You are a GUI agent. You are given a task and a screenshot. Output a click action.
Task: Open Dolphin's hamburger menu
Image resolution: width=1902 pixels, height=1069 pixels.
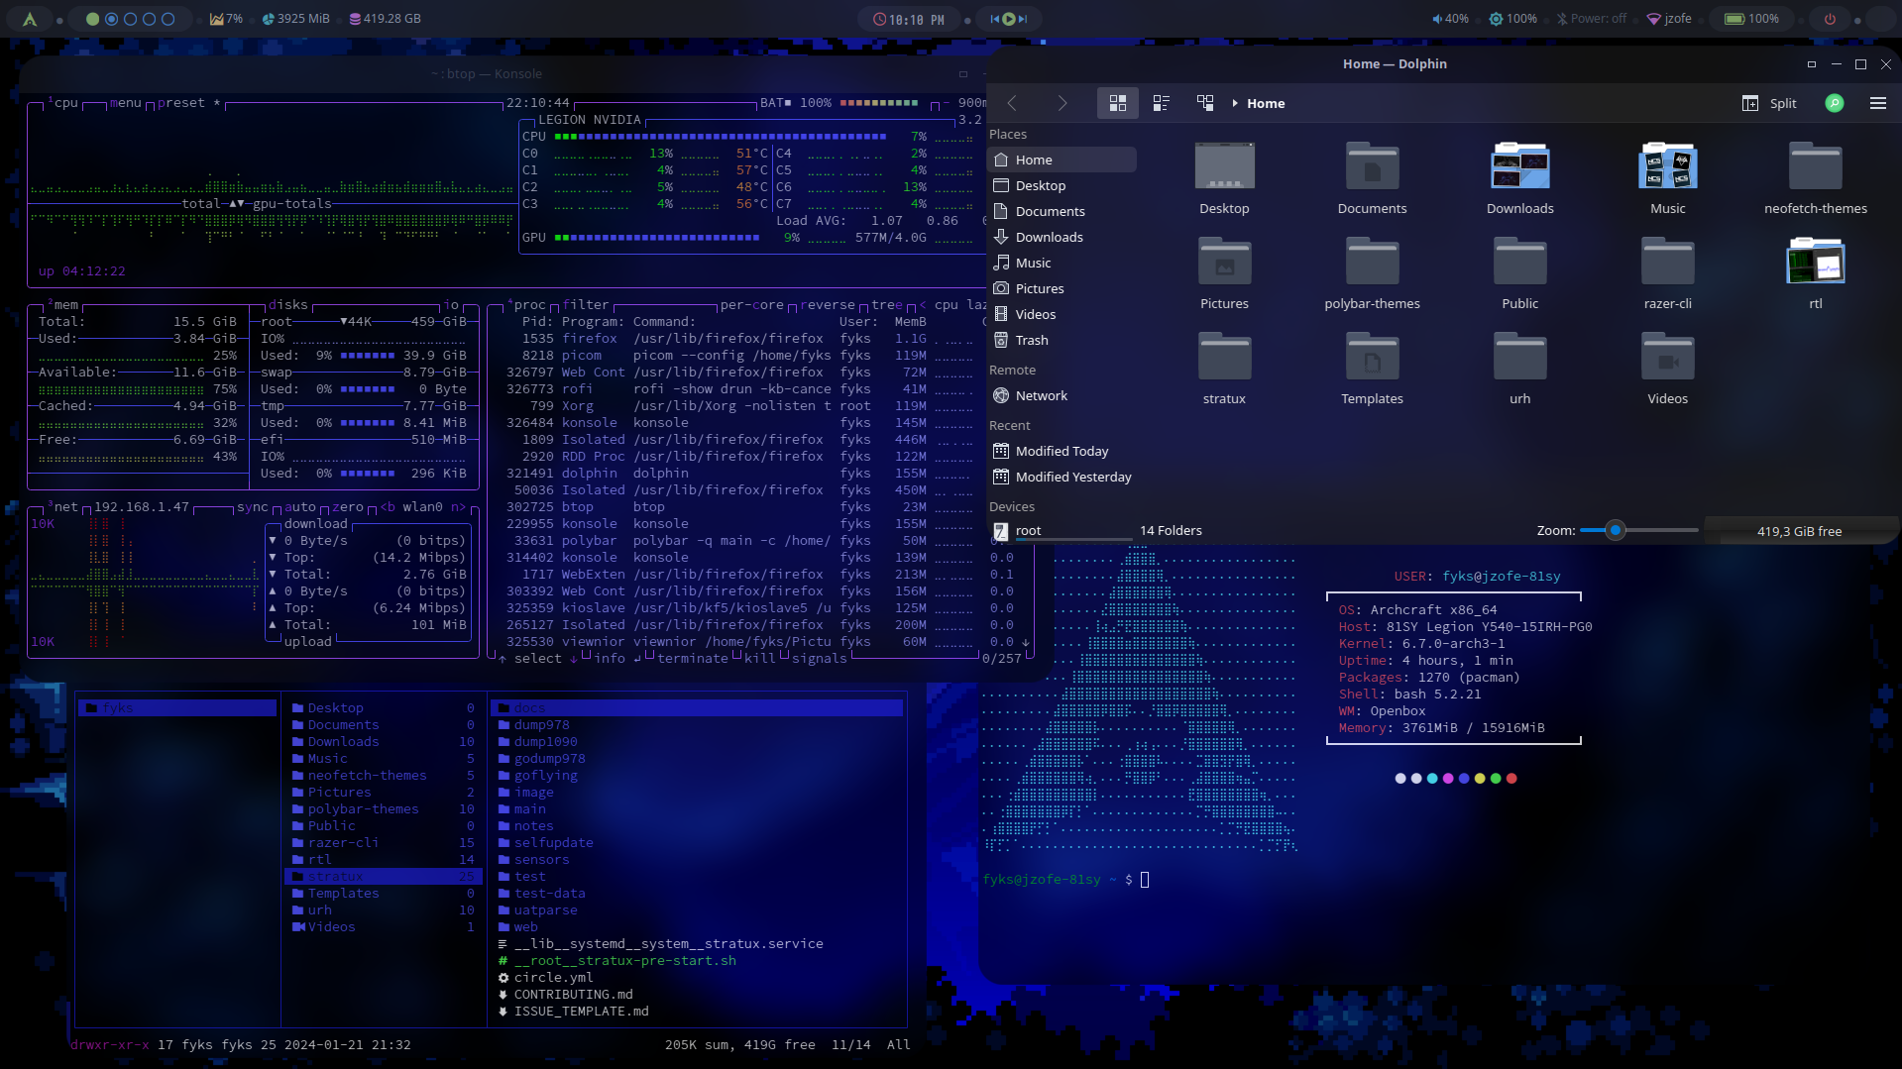pos(1877,103)
